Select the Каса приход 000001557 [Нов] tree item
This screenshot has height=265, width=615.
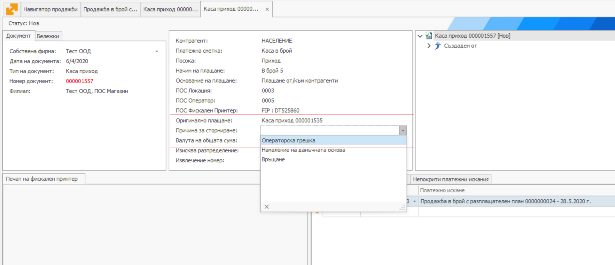472,36
